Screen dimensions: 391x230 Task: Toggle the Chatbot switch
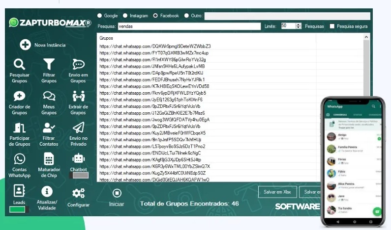click(78, 175)
